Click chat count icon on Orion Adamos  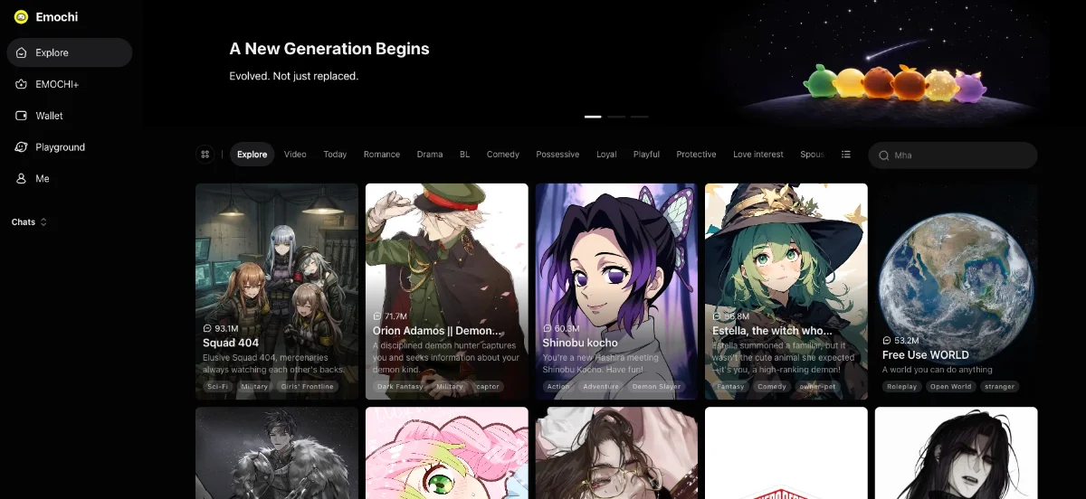(x=377, y=316)
